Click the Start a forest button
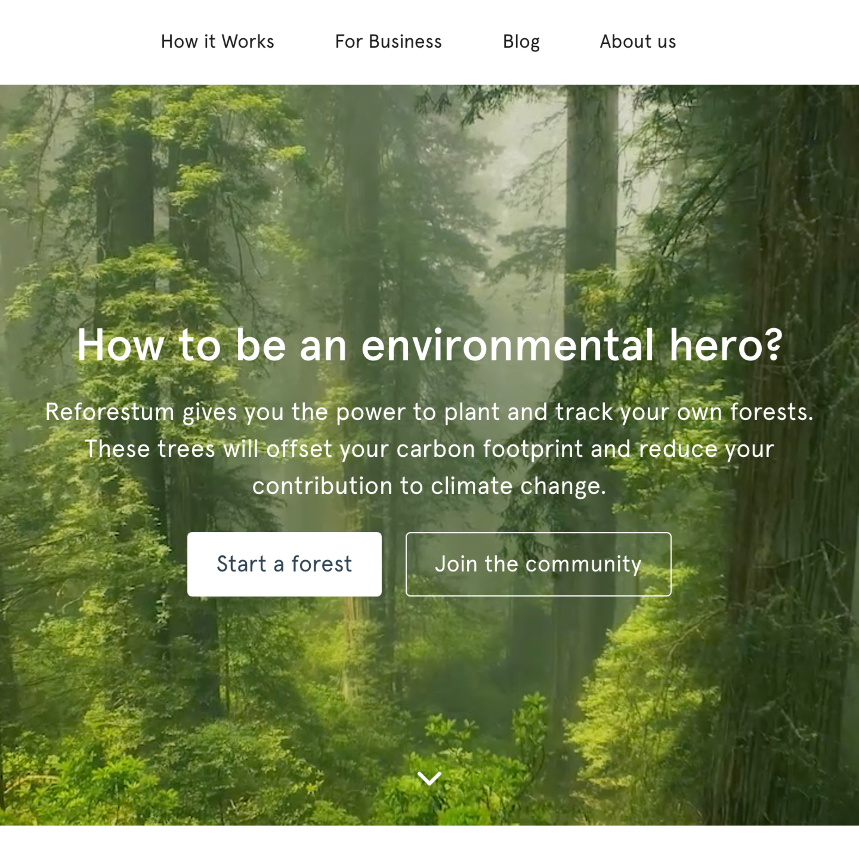The height and width of the screenshot is (859, 859). pyautogui.click(x=284, y=564)
